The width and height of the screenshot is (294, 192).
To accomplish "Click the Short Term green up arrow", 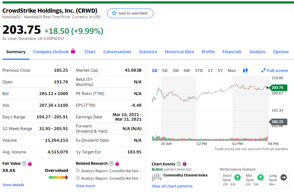I will pyautogui.click(x=237, y=177).
